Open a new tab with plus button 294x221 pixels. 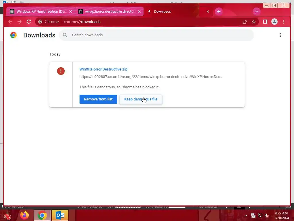tap(218, 12)
